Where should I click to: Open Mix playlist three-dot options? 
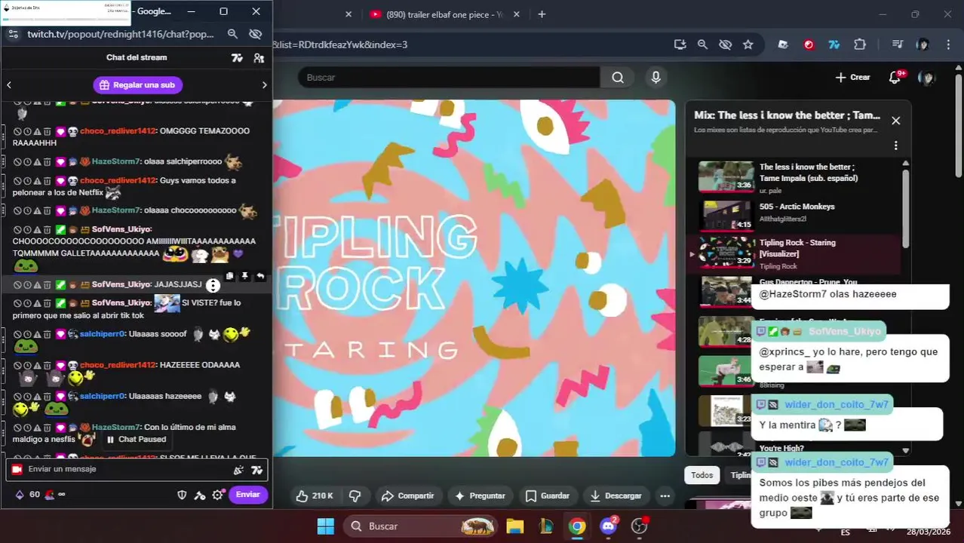tap(895, 146)
